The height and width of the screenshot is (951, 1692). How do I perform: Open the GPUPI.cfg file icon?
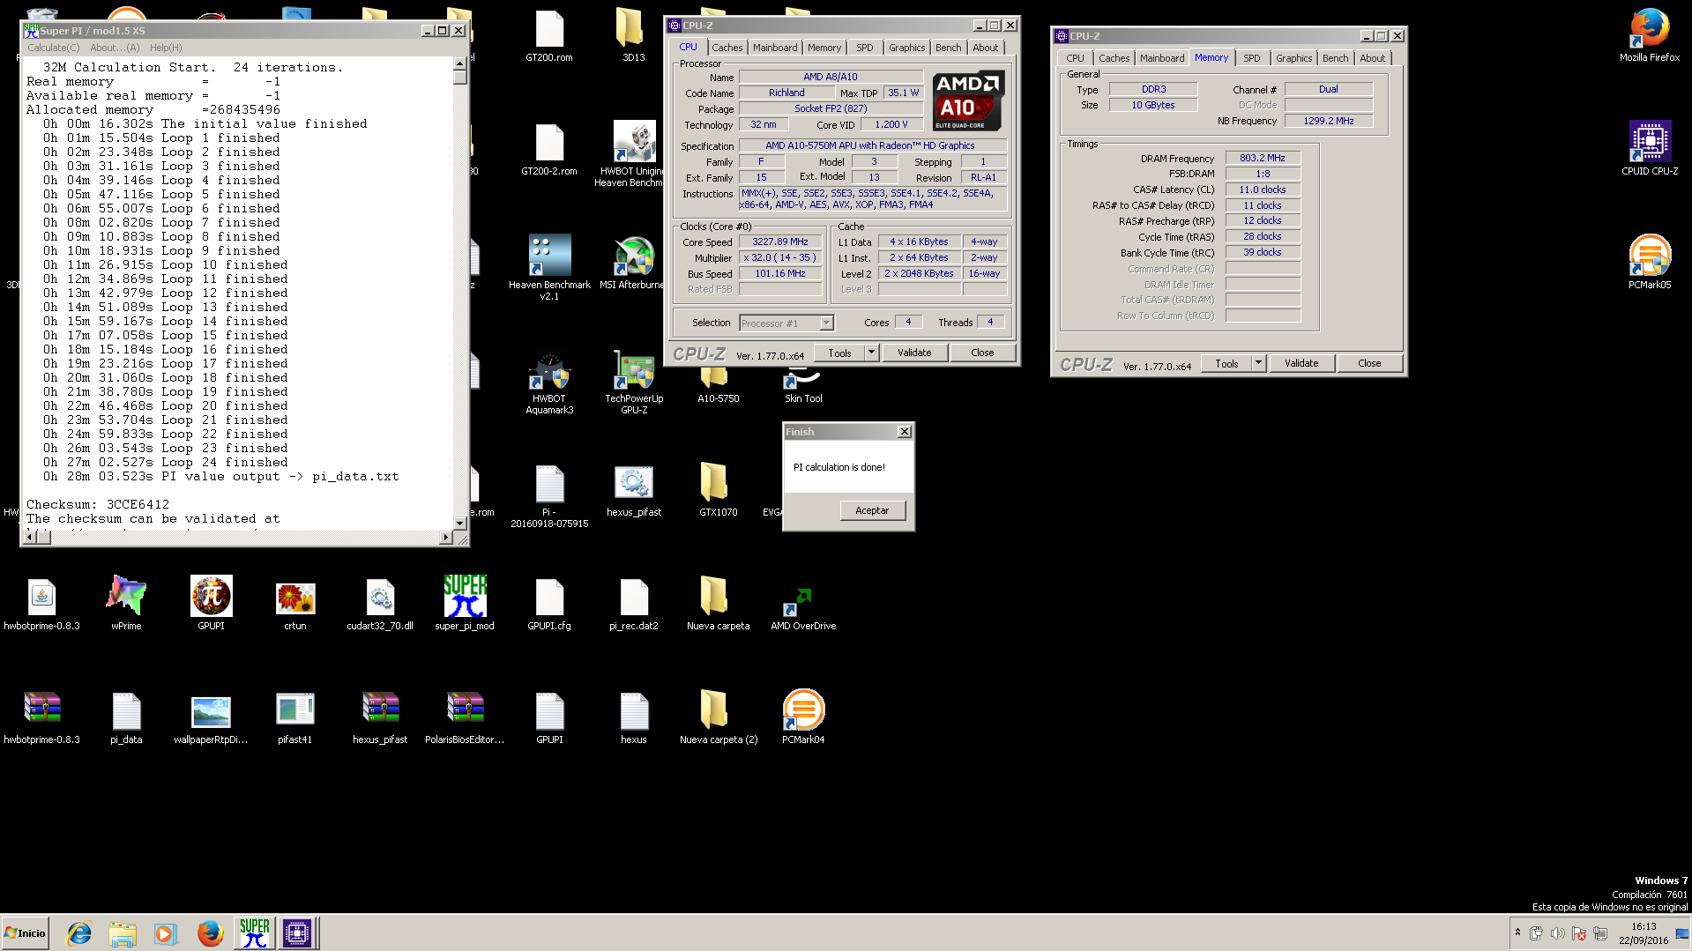549,604
